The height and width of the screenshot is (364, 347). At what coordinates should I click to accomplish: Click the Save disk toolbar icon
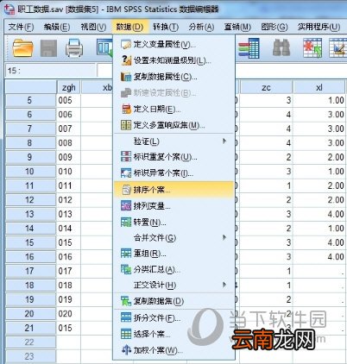pos(48,47)
